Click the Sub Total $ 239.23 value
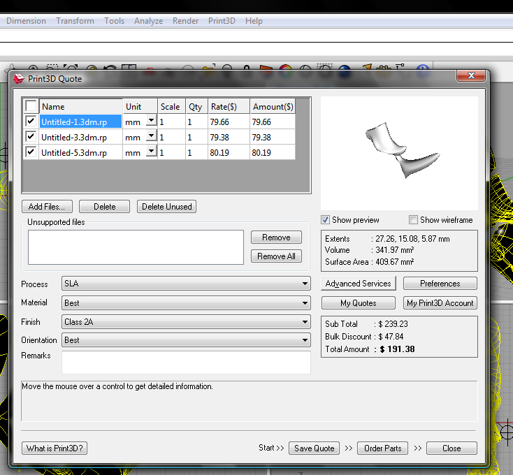Screen dimensions: 513x475 coord(393,323)
